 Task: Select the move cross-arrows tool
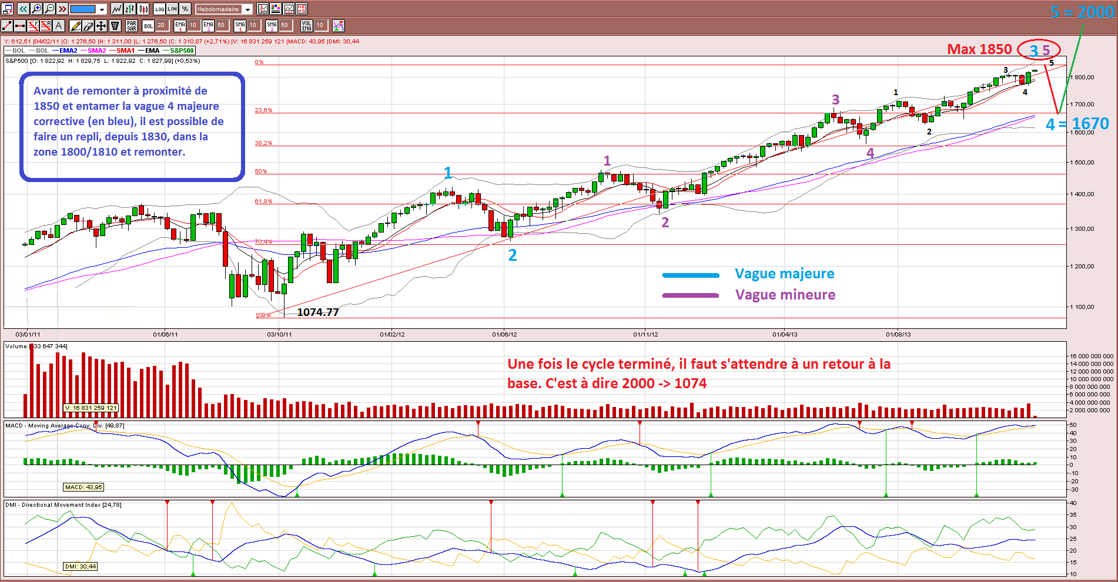[x=101, y=26]
